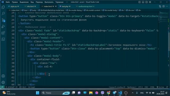Image resolution: width=170 pixels, height=96 pixels.
Task: Open the overflow menu ellipsis in menu bar
Action: click(67, 2)
